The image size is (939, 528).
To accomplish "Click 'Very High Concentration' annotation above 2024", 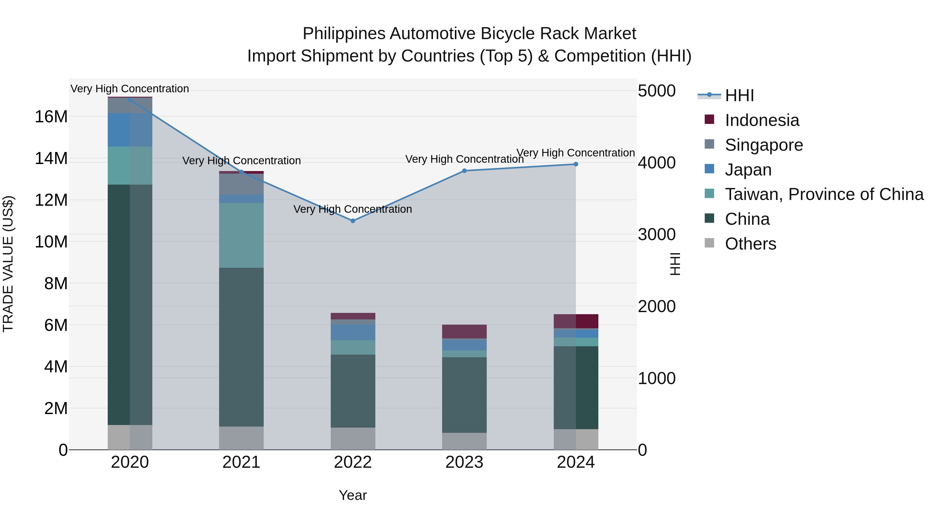I will click(x=576, y=153).
